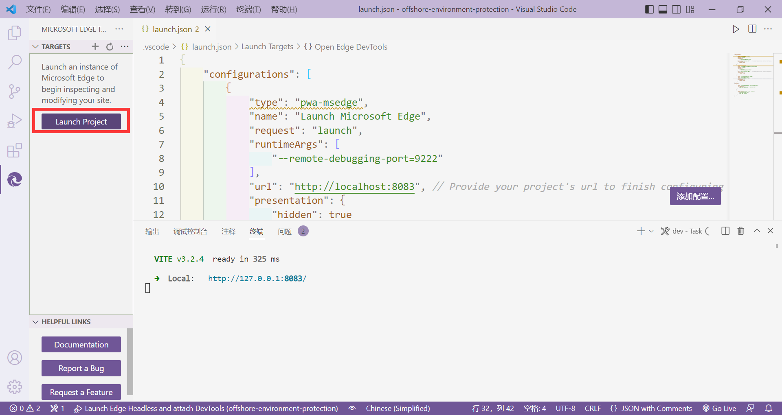Change CRLF end of line sequence
The height and width of the screenshot is (415, 782).
[x=593, y=408]
